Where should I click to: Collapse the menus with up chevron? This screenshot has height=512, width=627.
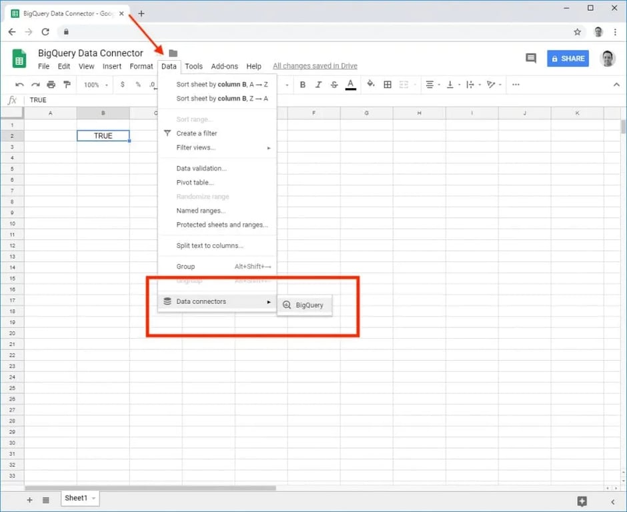pos(616,85)
